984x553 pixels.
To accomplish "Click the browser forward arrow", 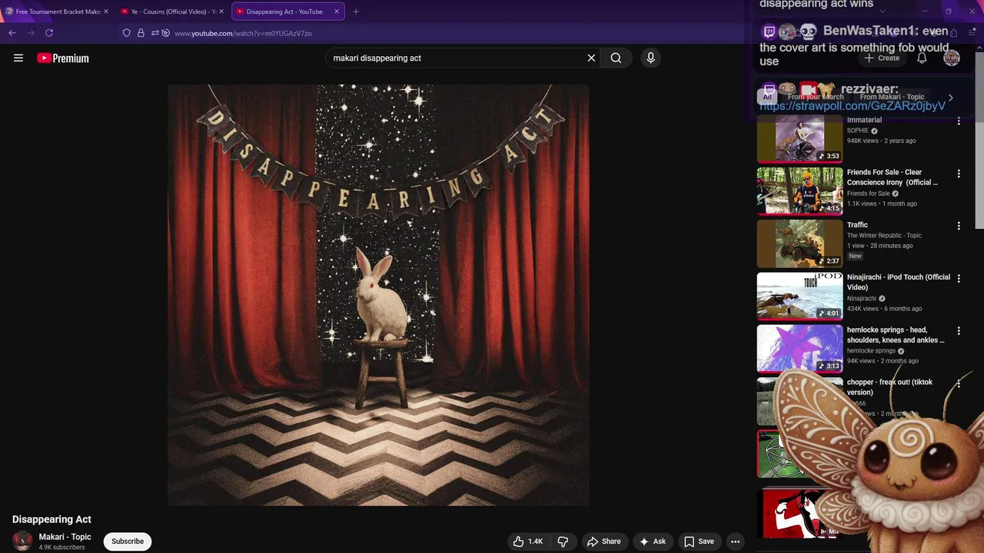I will point(31,33).
